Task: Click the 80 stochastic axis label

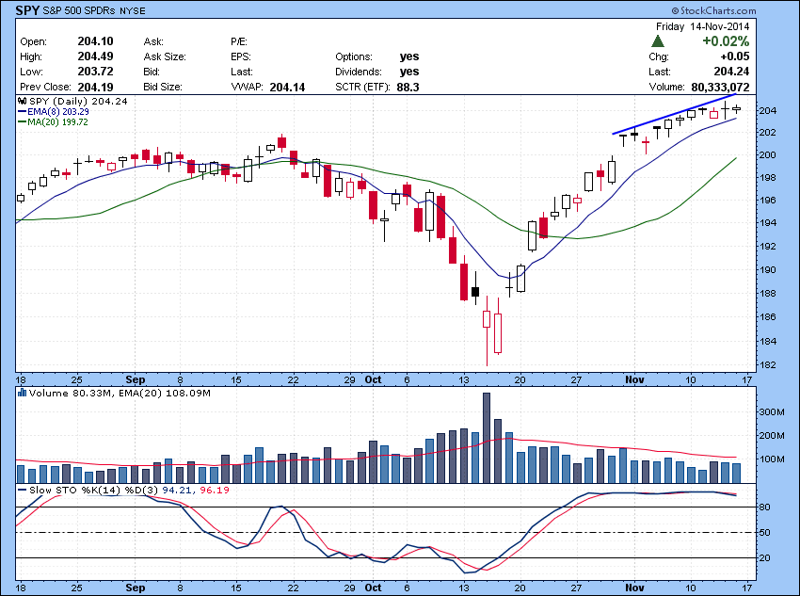Action: click(x=765, y=507)
